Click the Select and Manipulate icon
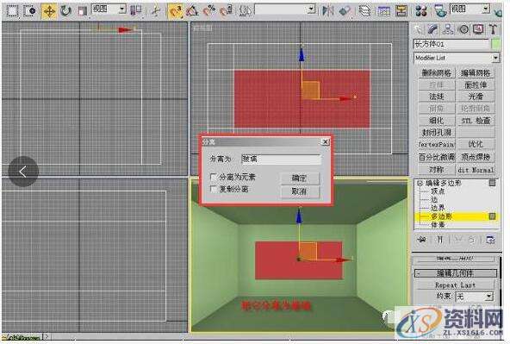Viewport: 510px width, 344px height. point(157,11)
